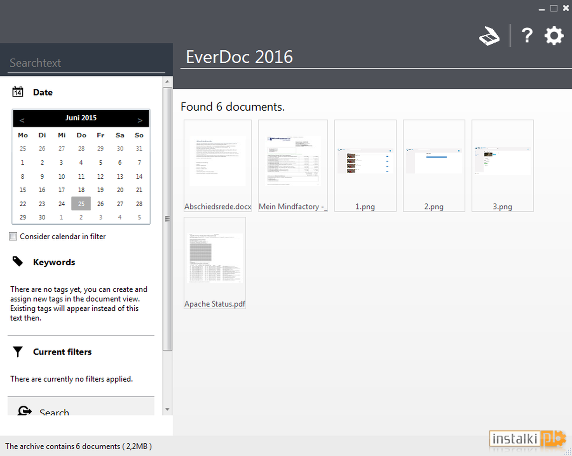This screenshot has height=456, width=572.
Task: Select day 18 in the calendar
Action: coord(81,190)
